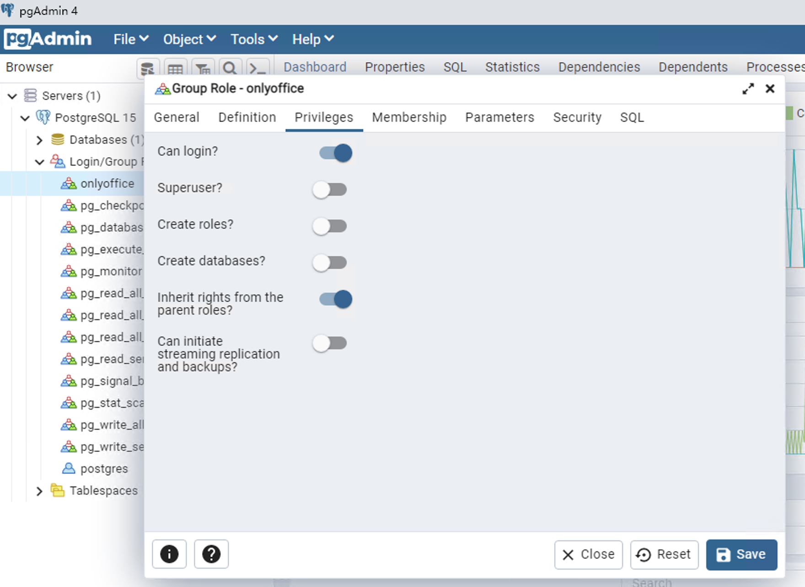Viewport: 805px width, 587px height.
Task: Turn off Inherit rights from parent roles
Action: 335,299
